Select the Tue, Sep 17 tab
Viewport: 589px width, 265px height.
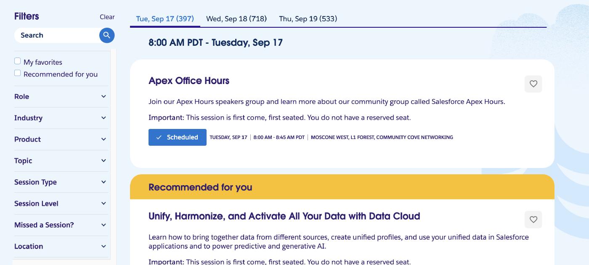(x=165, y=19)
